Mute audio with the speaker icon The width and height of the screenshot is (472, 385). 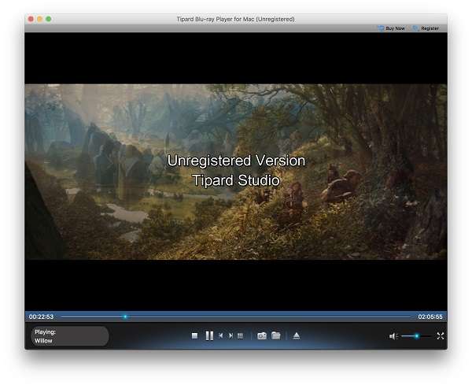(x=393, y=336)
